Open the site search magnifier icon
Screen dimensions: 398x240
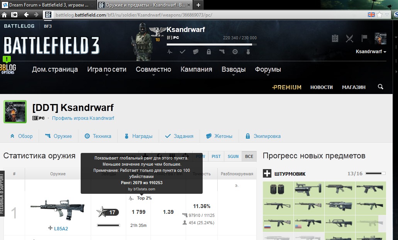click(381, 87)
